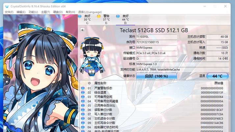Go to previous disk with left arrow
Screen dimensions: 235x132
coord(82,30)
